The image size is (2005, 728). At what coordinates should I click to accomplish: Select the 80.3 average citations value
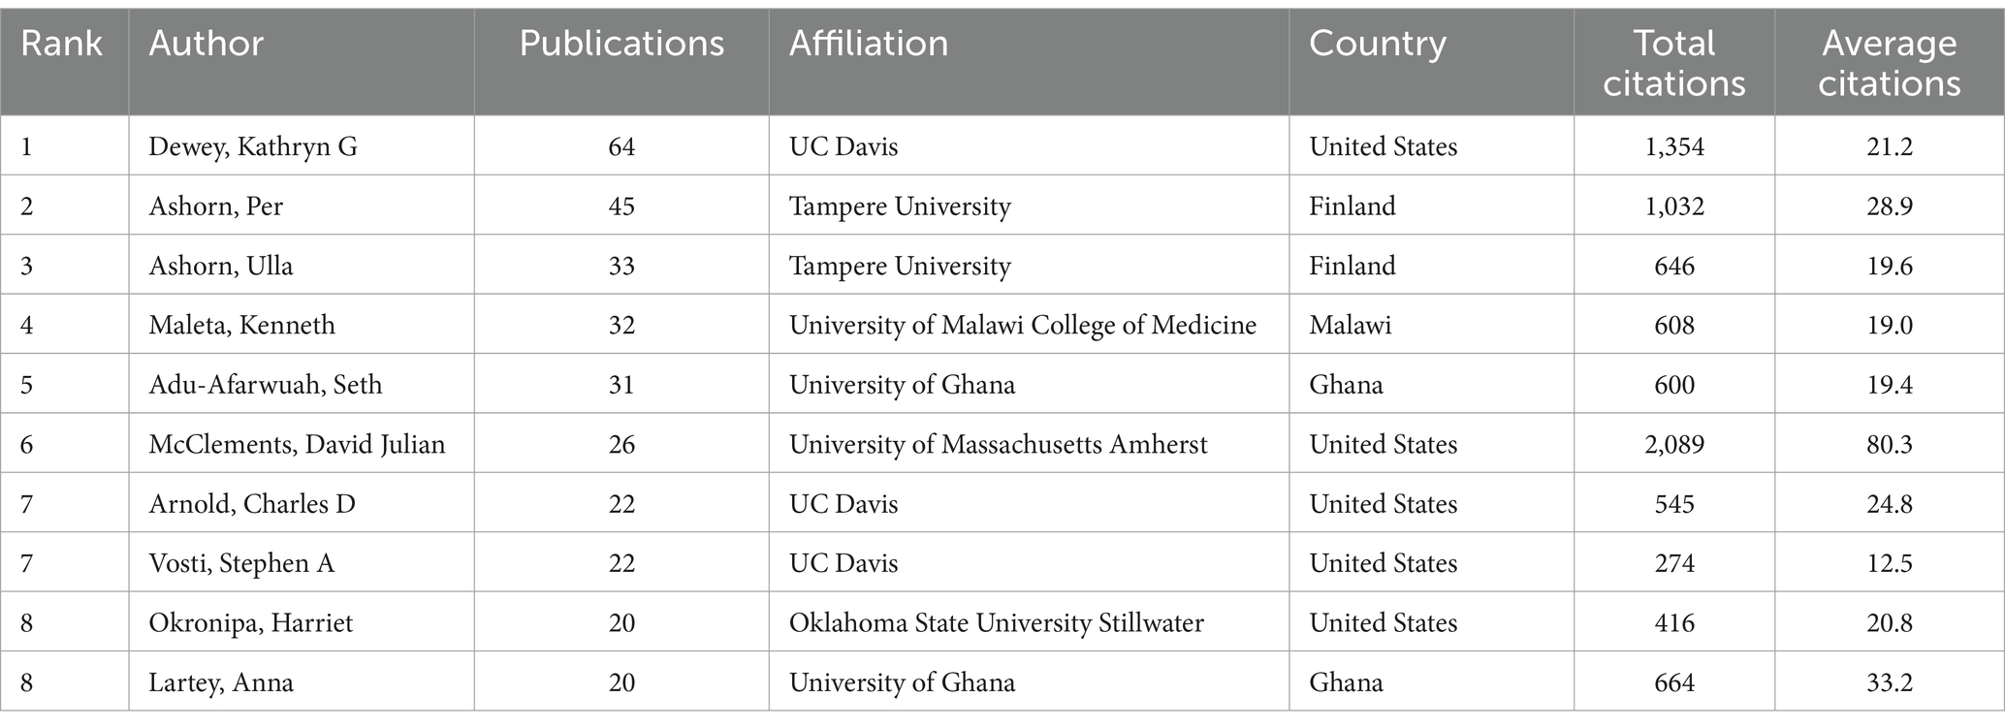pyautogui.click(x=1890, y=444)
